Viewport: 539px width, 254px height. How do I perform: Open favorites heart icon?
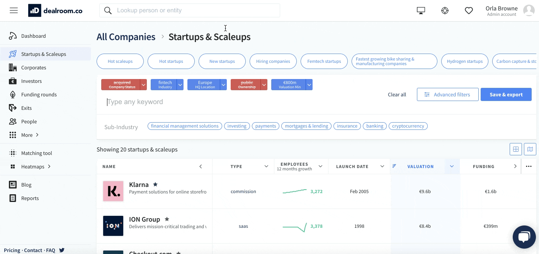tap(469, 11)
